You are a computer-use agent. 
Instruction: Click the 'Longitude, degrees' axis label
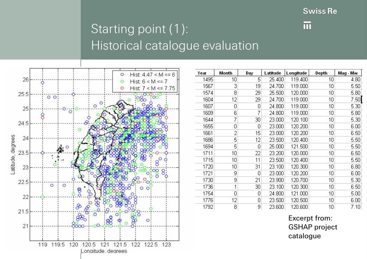tap(104, 251)
